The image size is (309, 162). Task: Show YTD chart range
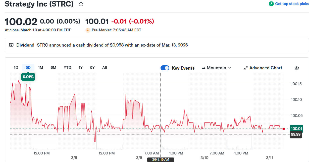point(67,68)
